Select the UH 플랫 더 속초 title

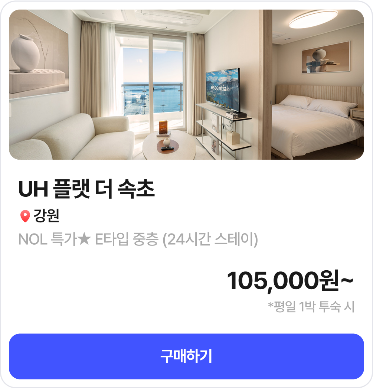(x=86, y=189)
